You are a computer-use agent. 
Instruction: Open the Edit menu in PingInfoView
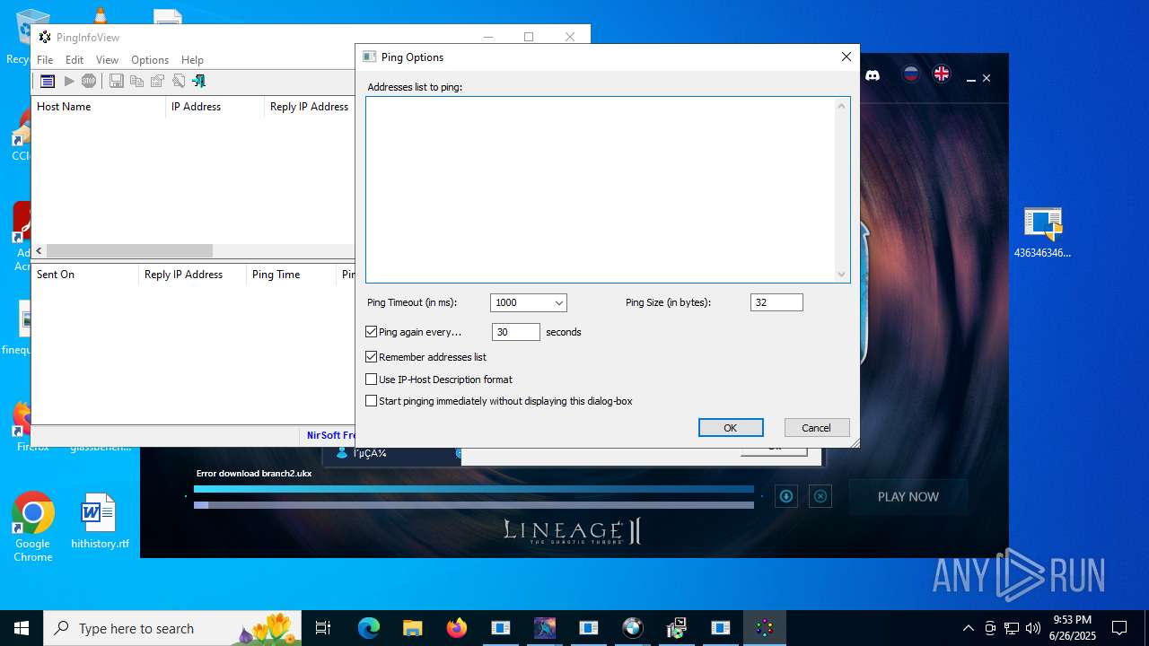(x=75, y=60)
